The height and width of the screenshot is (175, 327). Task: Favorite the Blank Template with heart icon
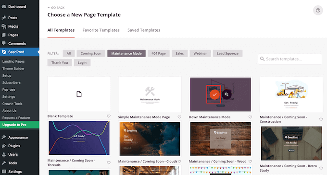click(x=109, y=116)
